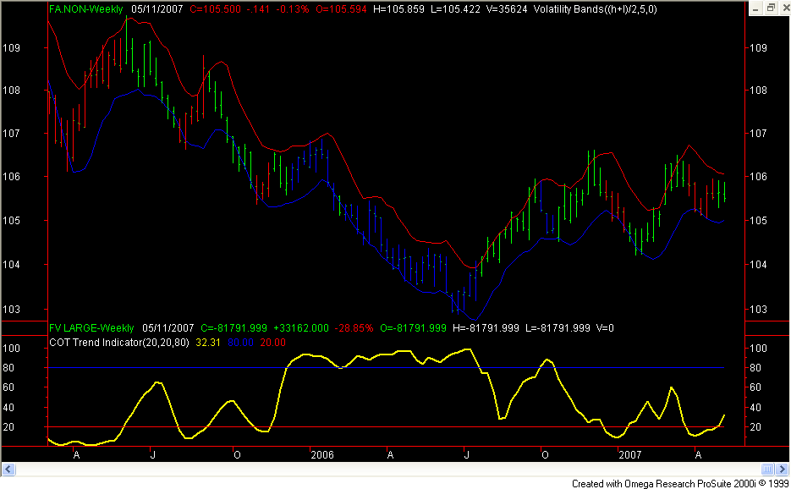Select the COT Trend Indicator(20,20,80) label

pyautogui.click(x=119, y=342)
